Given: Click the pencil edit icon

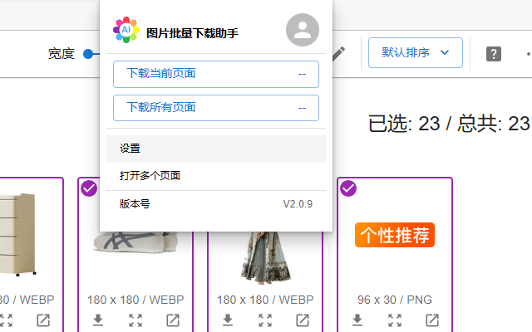Looking at the screenshot, I should [338, 53].
